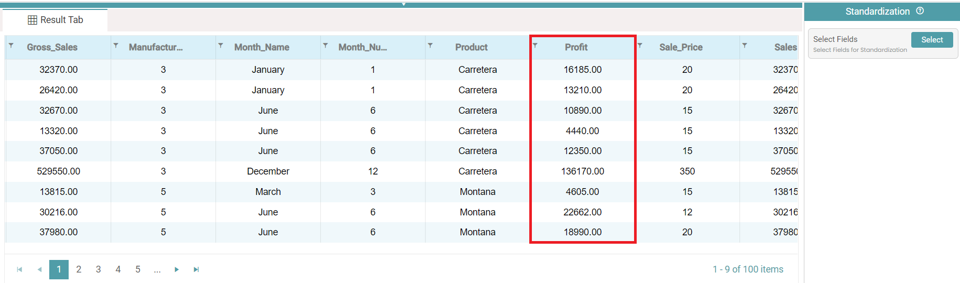The image size is (960, 283).
Task: Open the filter icon on Profit column
Action: coord(535,46)
